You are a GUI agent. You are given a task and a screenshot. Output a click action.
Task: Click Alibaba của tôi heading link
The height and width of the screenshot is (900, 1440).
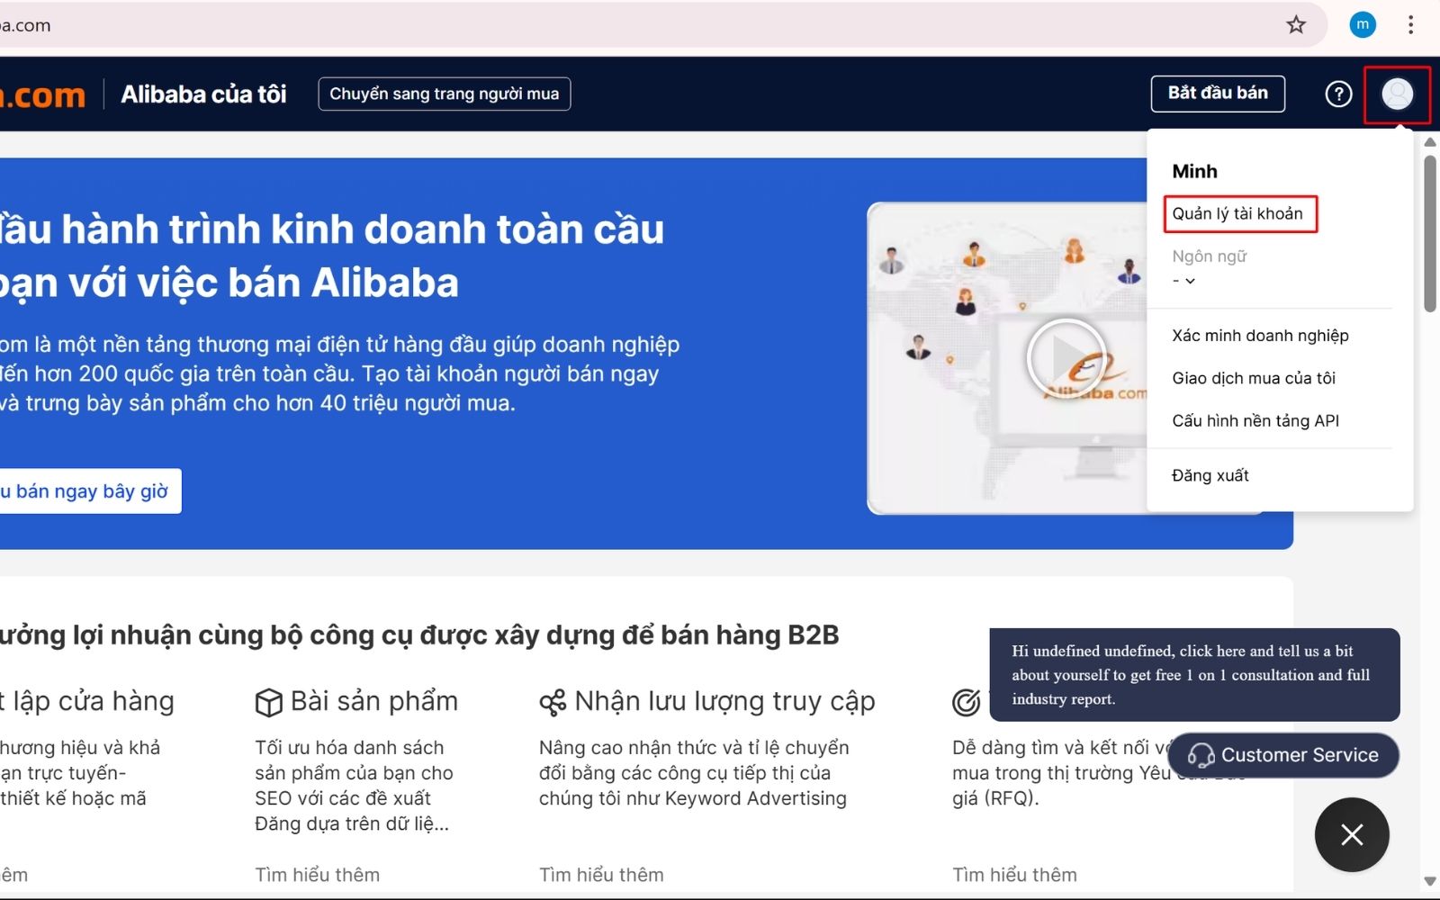point(203,94)
